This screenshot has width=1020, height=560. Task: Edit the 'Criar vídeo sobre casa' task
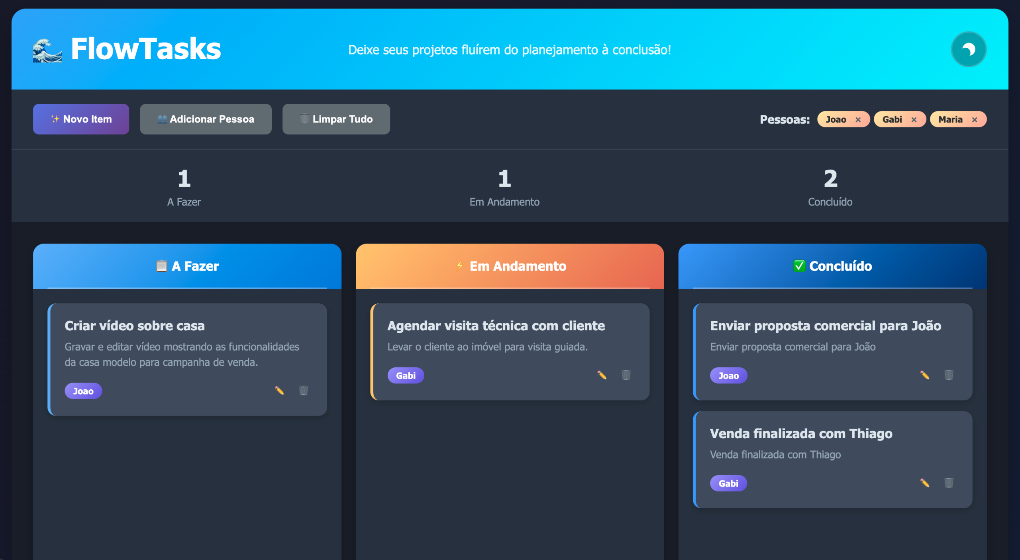point(279,390)
